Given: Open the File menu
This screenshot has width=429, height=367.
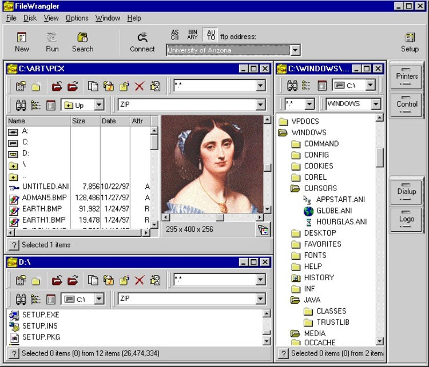Looking at the screenshot, I should coord(11,18).
